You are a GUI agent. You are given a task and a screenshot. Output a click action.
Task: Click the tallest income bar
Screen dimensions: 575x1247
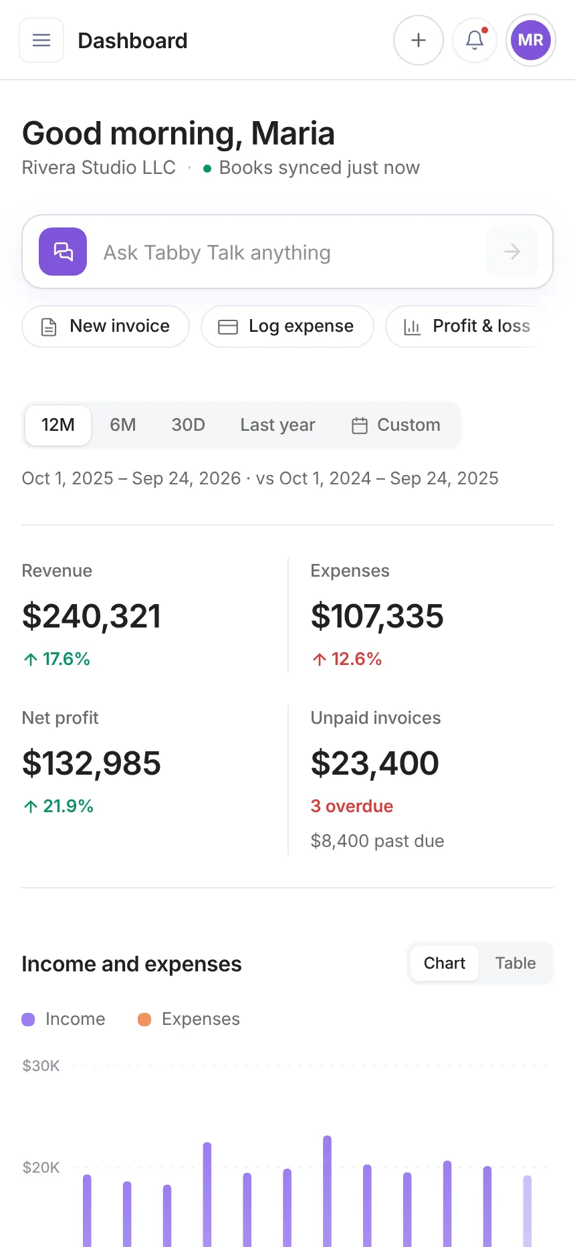(x=327, y=1191)
